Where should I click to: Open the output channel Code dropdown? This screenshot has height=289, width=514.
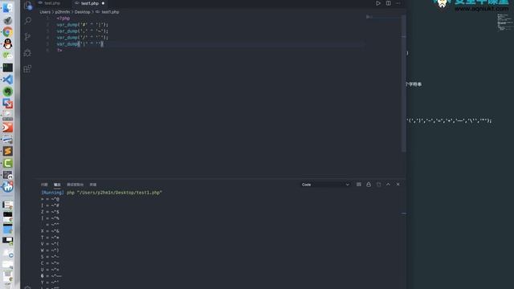(325, 185)
